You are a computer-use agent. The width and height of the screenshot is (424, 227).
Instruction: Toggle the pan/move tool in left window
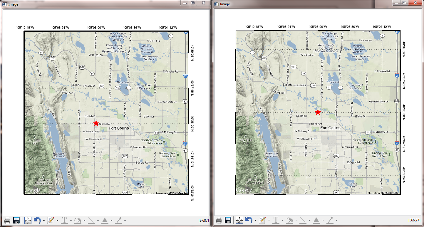[x=28, y=220]
